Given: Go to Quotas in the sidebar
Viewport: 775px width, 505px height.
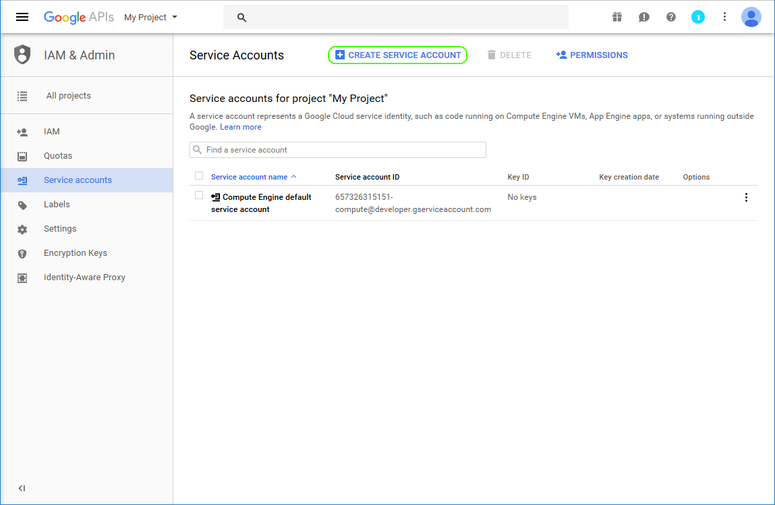Looking at the screenshot, I should point(58,156).
